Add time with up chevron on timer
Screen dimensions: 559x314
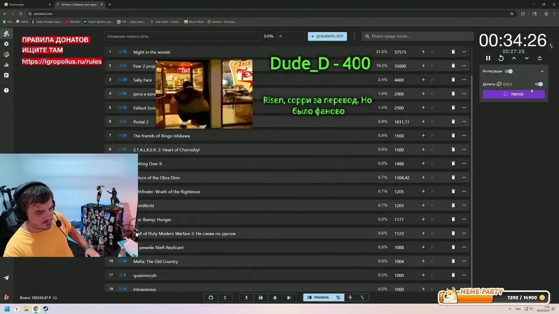(514, 58)
